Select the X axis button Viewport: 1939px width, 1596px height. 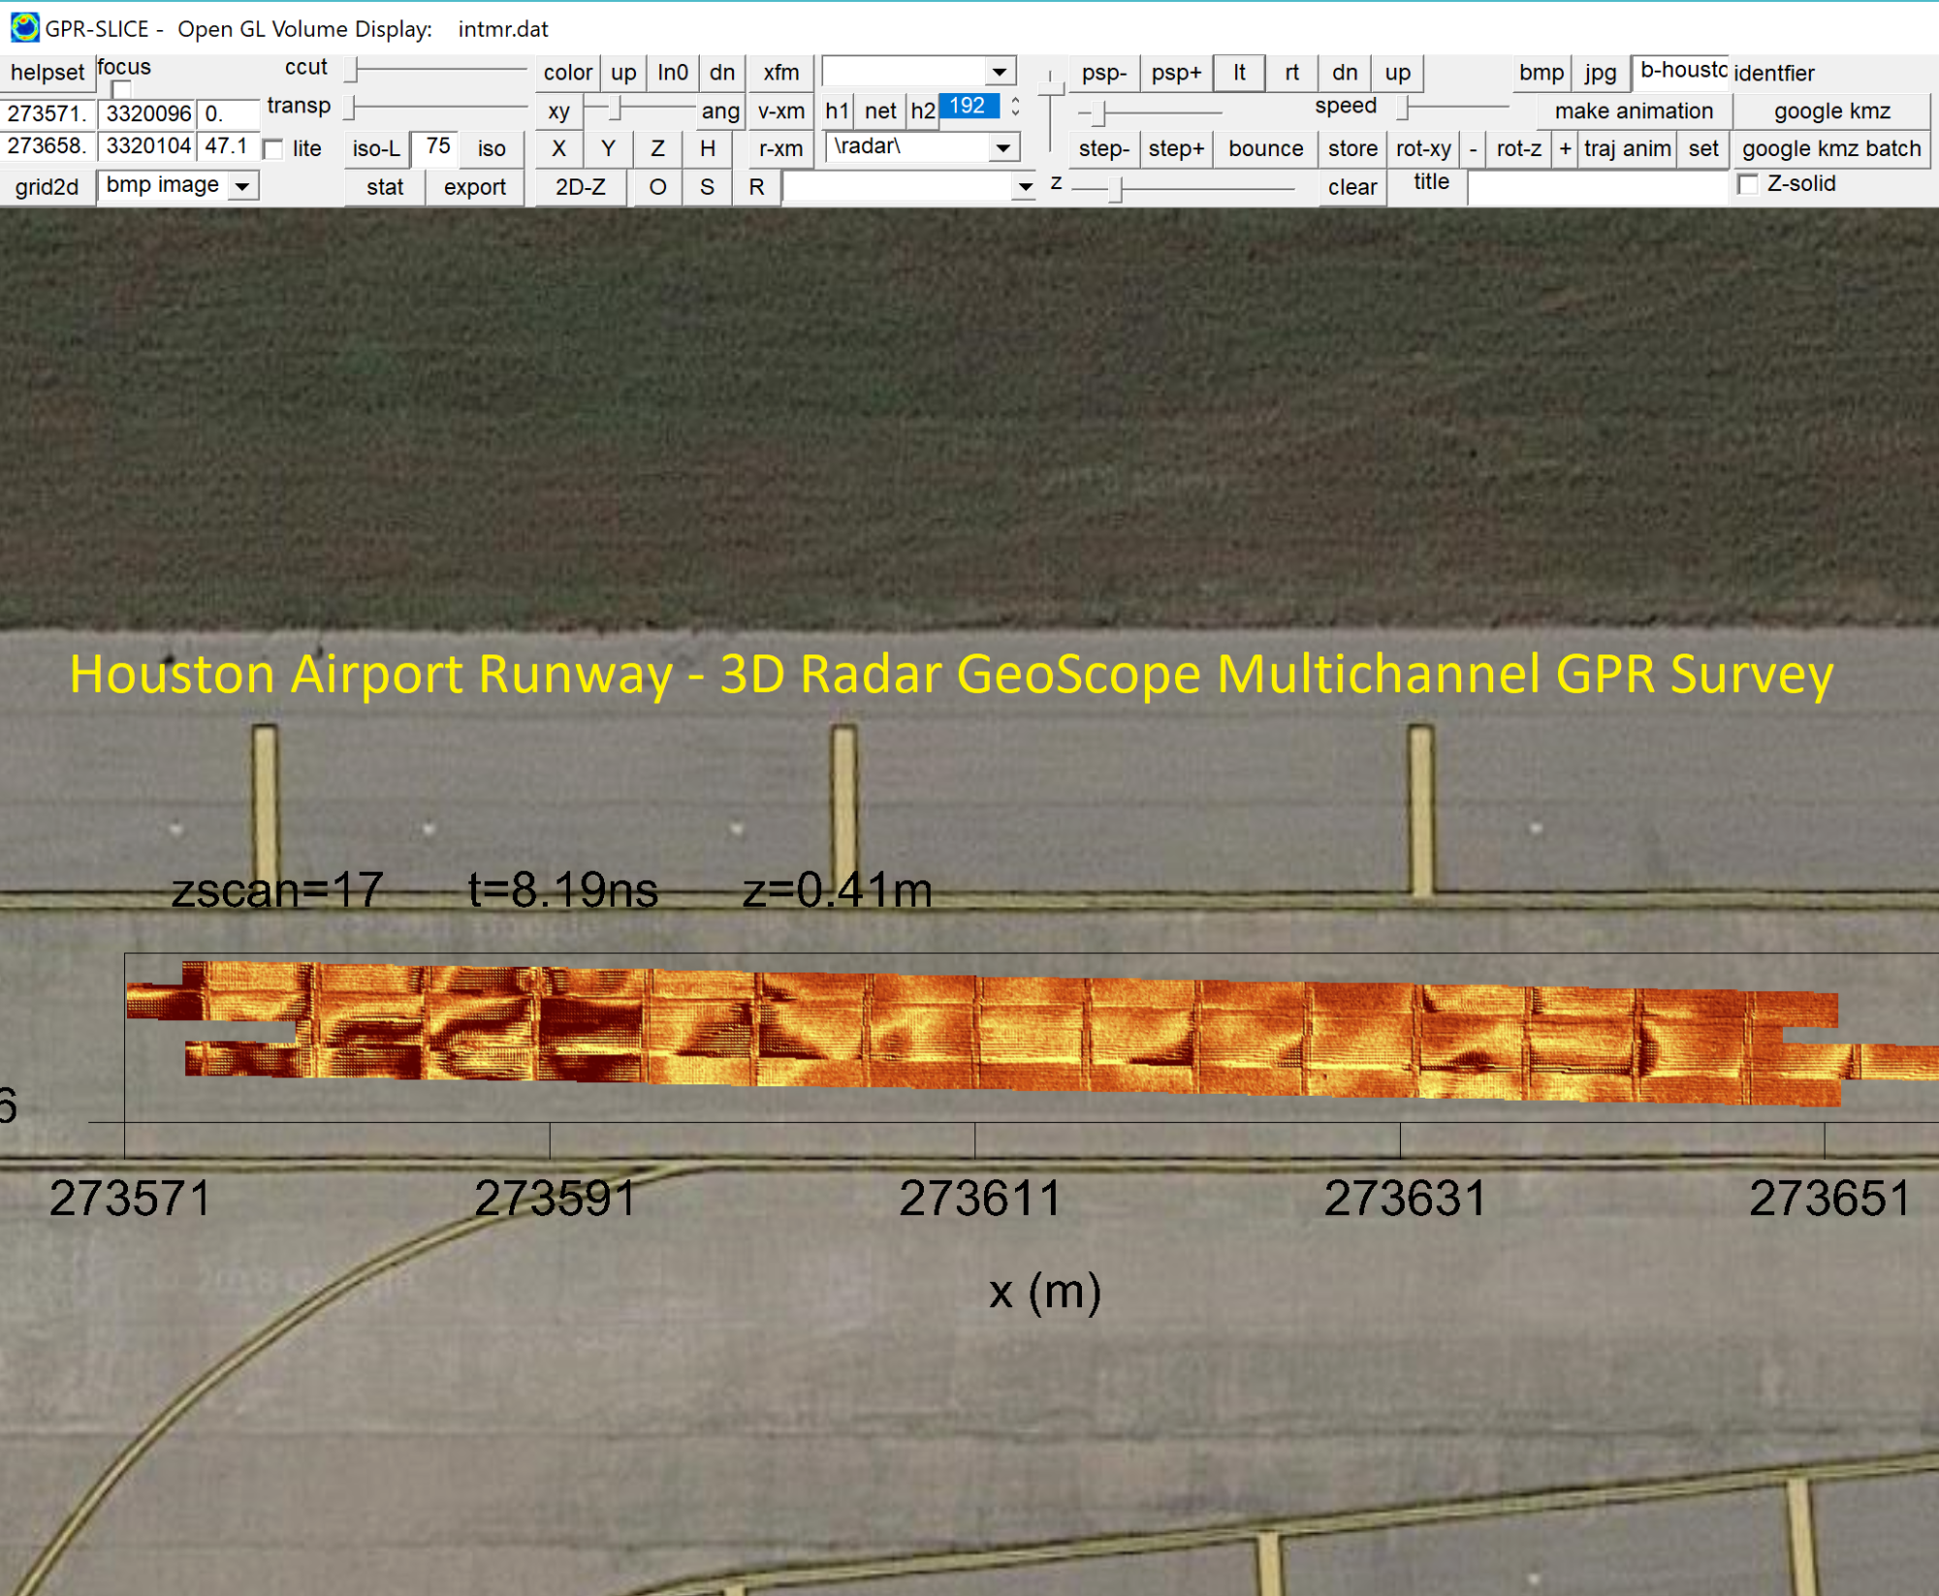pyautogui.click(x=558, y=149)
